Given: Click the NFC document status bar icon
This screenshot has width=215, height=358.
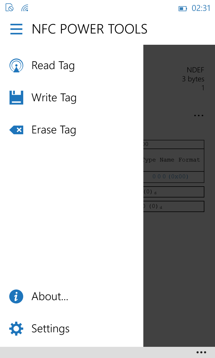Looking at the screenshot, I should pos(9,8).
